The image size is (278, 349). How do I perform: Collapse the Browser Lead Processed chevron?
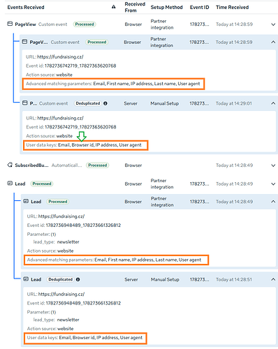pyautogui.click(x=273, y=202)
